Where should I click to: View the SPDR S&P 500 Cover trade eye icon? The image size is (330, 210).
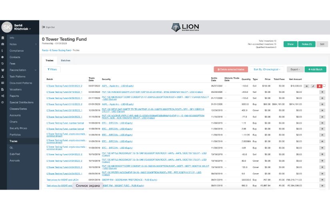point(322,110)
